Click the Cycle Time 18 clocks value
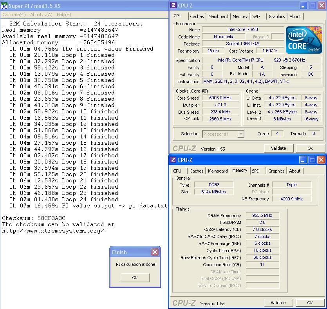 (x=262, y=250)
